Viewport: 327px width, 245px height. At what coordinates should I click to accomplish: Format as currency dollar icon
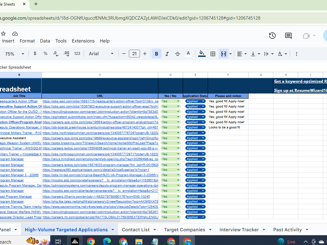coord(35,54)
